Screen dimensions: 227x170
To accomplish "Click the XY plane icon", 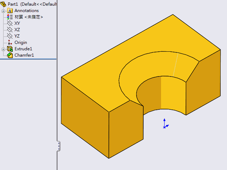I will [10, 23].
